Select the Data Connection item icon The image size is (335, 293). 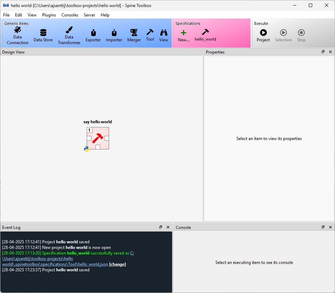coord(18,30)
